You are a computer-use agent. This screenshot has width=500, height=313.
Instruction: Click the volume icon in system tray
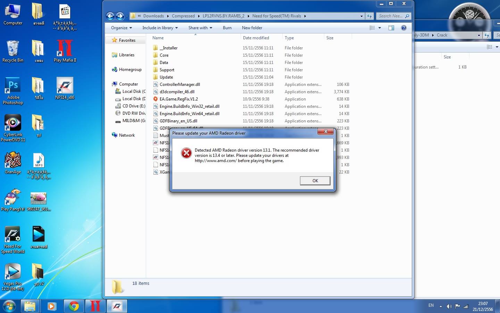(x=449, y=306)
